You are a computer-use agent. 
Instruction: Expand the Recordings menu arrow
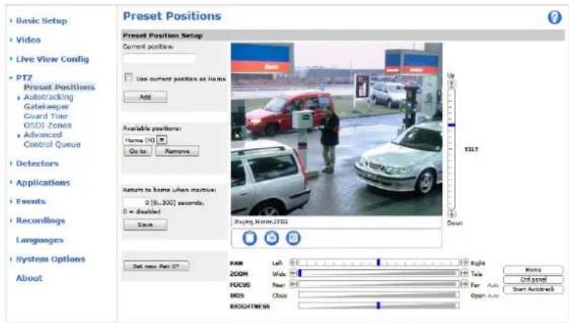11,220
